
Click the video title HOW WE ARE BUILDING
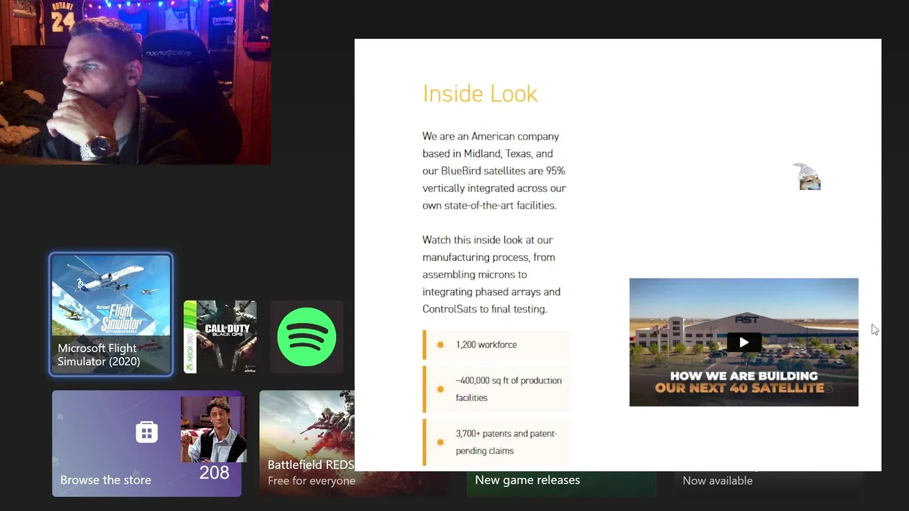coord(744,376)
